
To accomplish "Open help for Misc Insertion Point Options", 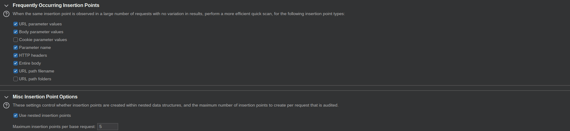I will click(x=6, y=105).
